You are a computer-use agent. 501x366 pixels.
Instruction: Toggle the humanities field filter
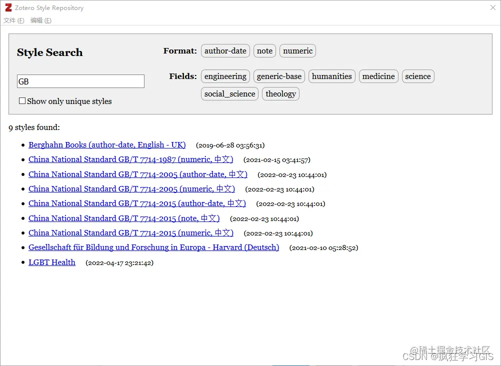[332, 76]
